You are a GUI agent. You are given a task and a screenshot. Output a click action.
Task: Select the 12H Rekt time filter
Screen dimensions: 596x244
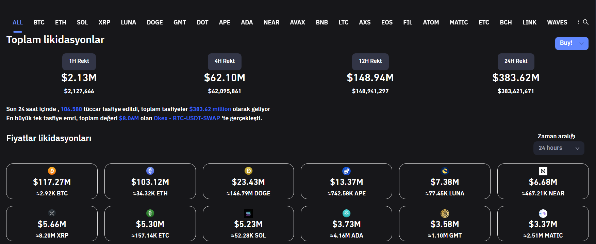(370, 61)
